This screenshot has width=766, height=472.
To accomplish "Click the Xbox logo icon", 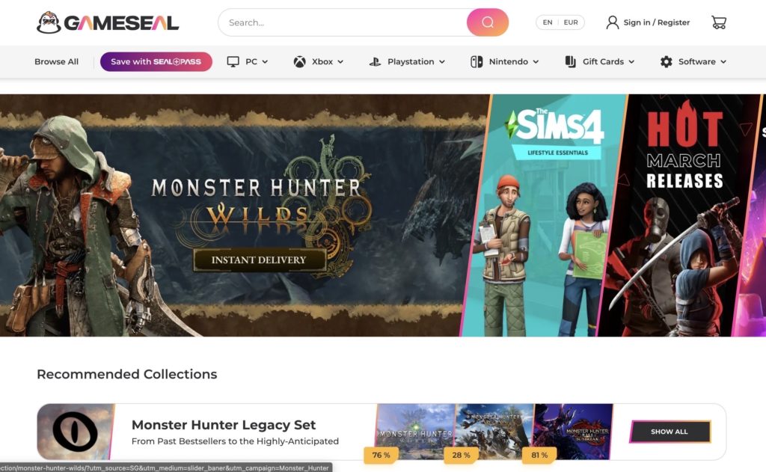I will point(299,61).
